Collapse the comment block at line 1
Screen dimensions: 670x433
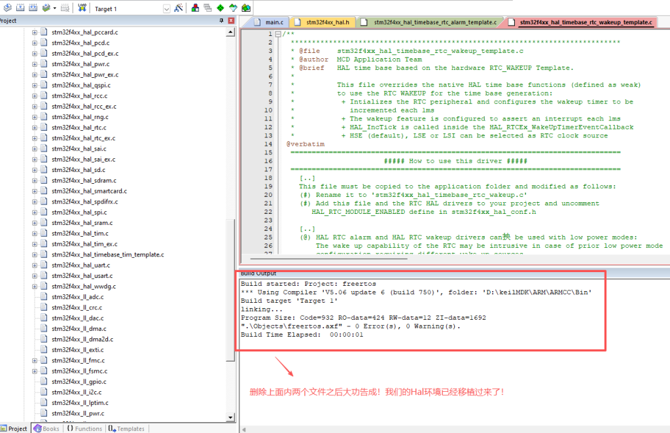[278, 34]
